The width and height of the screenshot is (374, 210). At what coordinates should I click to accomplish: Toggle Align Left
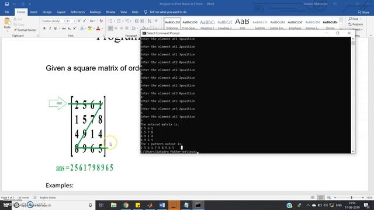click(110, 29)
